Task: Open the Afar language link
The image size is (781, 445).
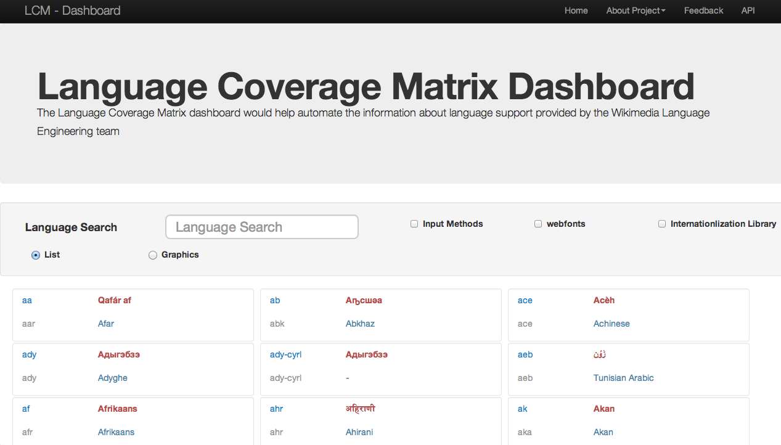Action: pos(106,324)
